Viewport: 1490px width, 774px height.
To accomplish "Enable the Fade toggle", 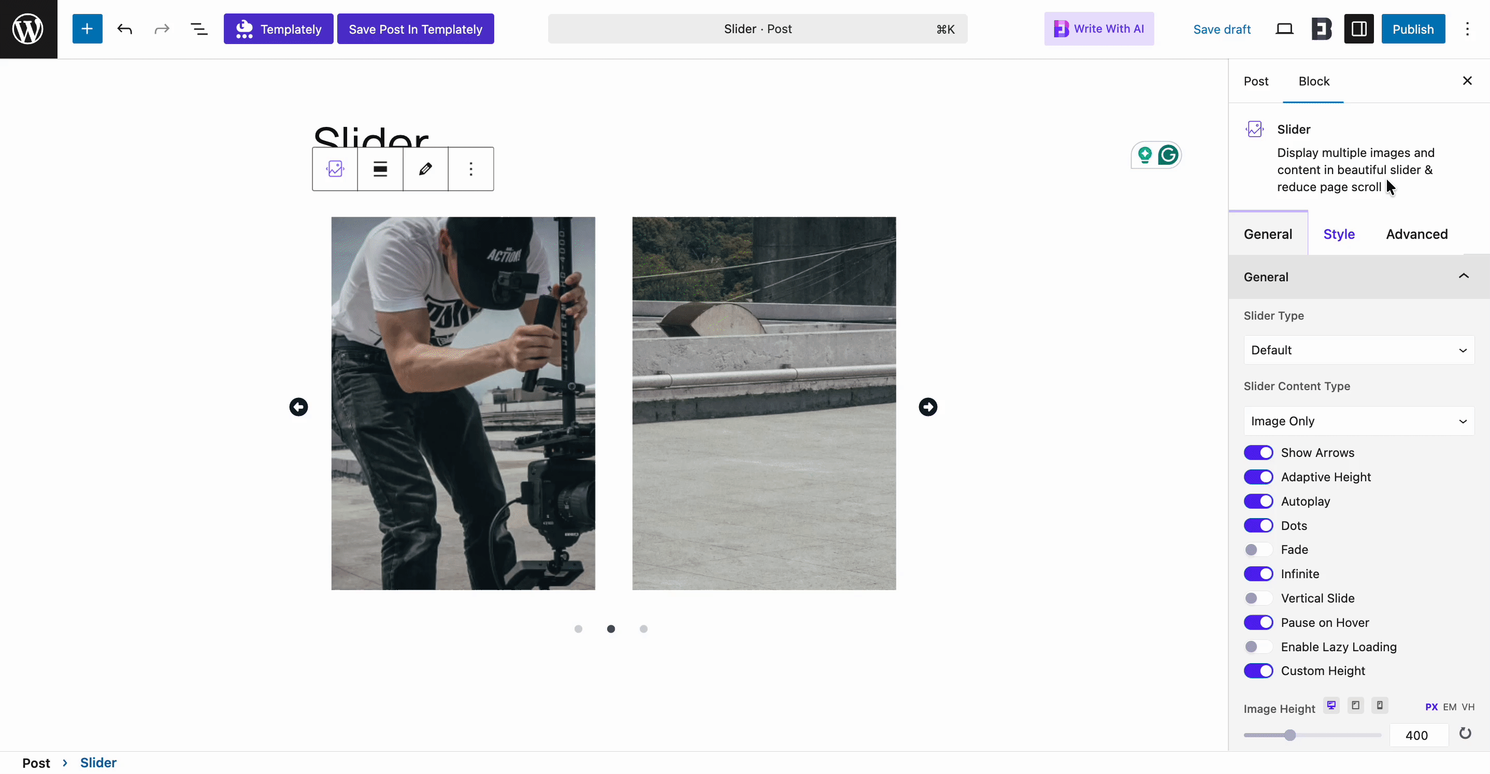I will pyautogui.click(x=1258, y=550).
